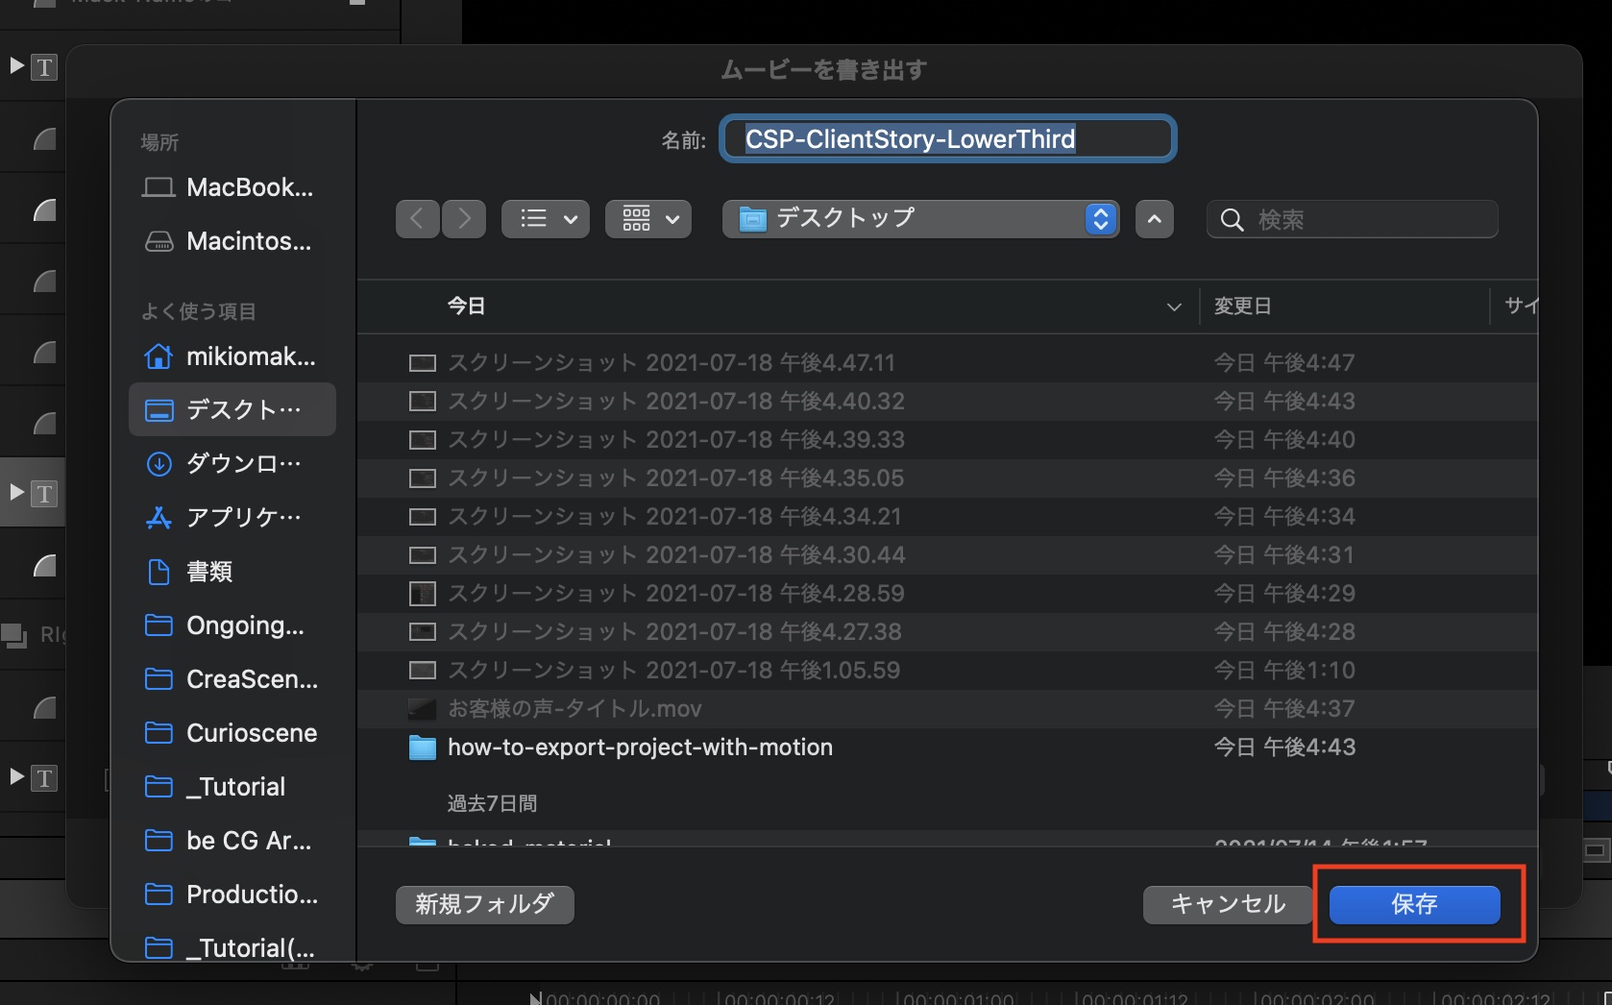1612x1005 pixels.
Task: Open the CreaScen folder in the sidebar
Action: [232, 679]
